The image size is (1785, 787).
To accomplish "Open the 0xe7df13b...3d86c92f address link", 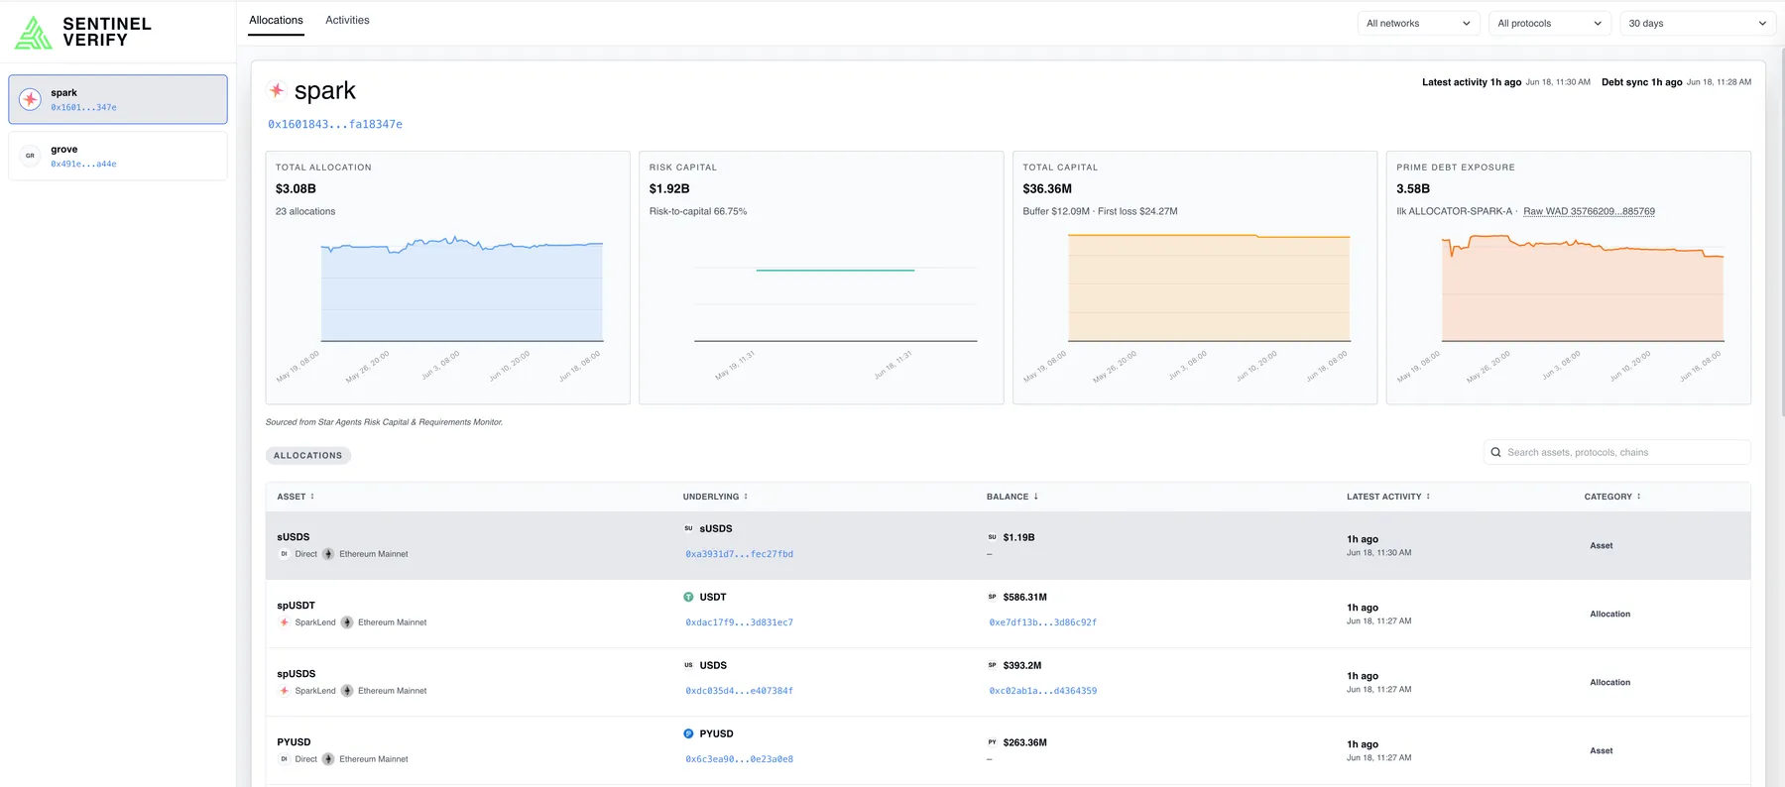I will tap(1042, 622).
